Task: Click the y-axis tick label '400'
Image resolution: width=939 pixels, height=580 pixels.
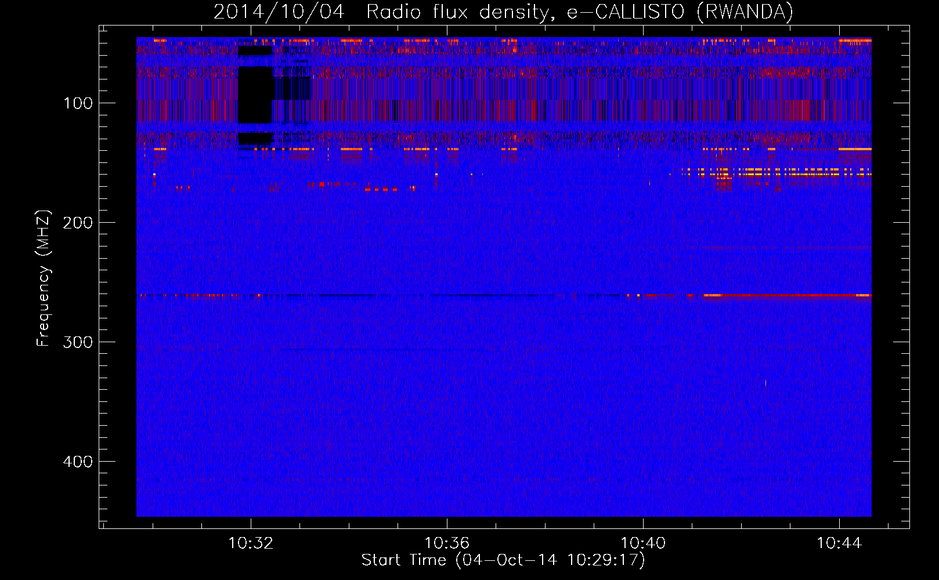Action: coord(78,462)
